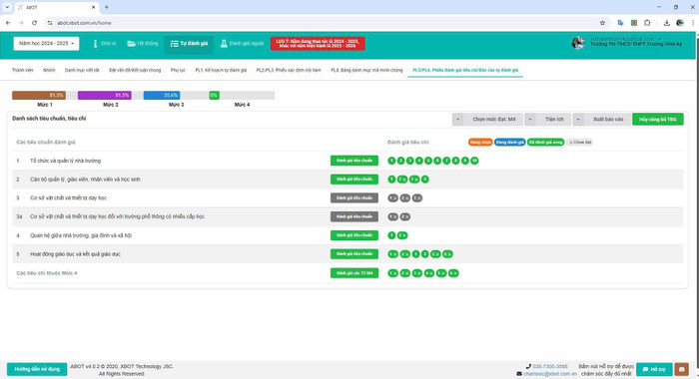Open criterion 6 of Hoạt động giáo dục row

(447, 254)
